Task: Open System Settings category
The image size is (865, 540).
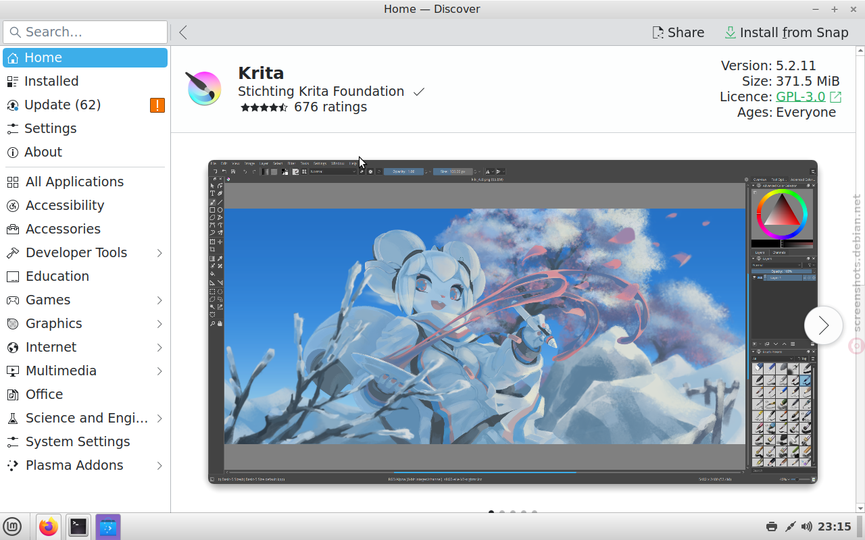Action: (x=85, y=441)
